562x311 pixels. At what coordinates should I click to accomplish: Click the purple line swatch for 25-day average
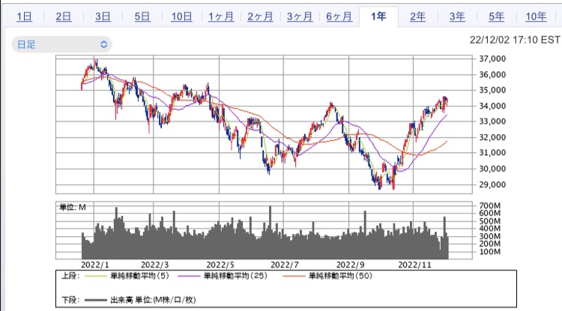189,277
